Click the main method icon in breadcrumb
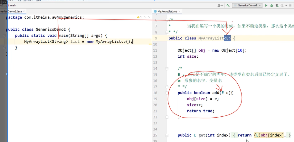This screenshot has width=294, height=142. tap(8, 5)
